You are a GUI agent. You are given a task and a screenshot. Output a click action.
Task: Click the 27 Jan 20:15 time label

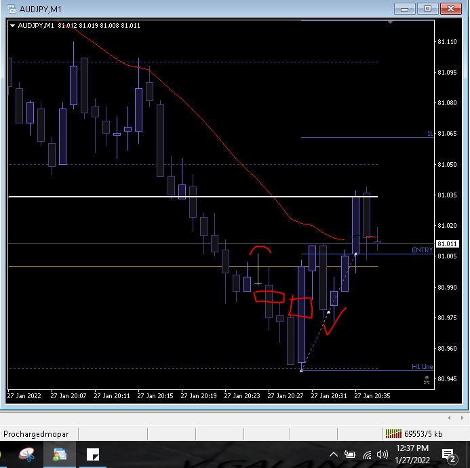coord(155,395)
